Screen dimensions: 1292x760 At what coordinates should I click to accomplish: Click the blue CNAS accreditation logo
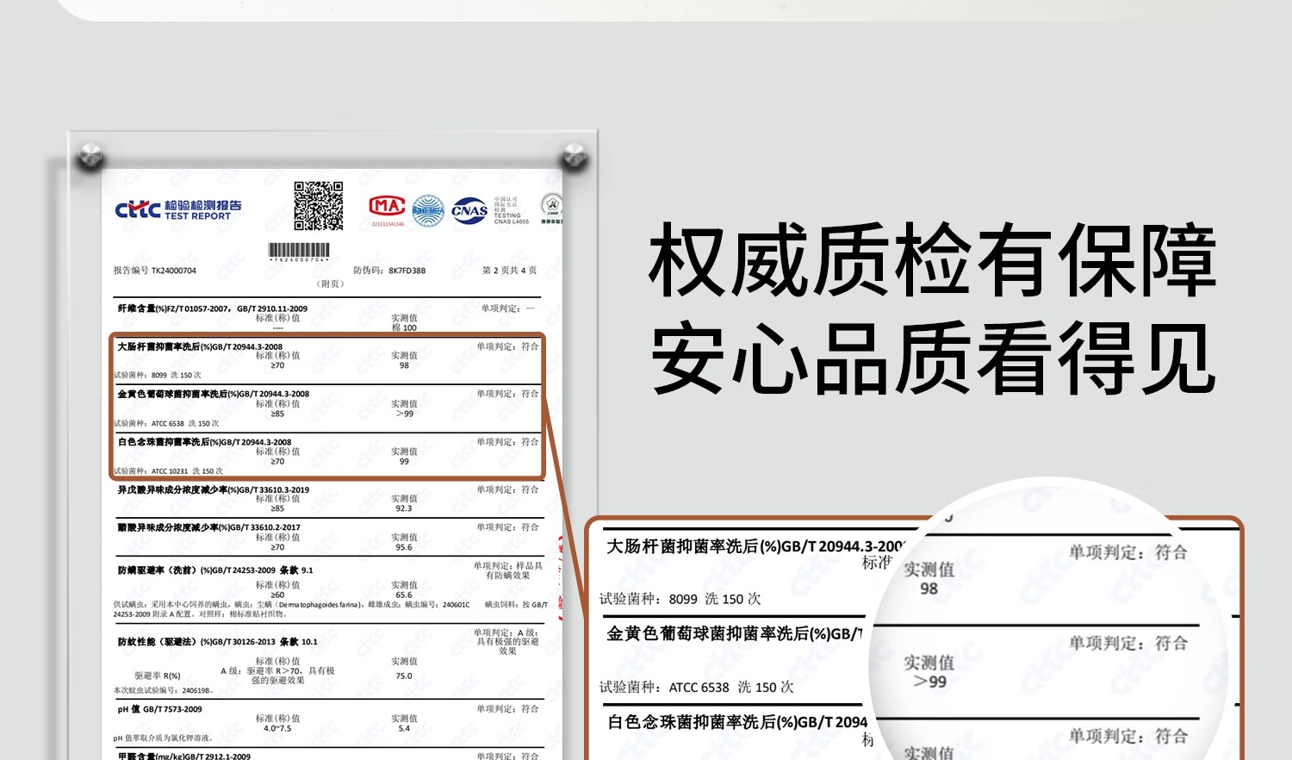click(469, 210)
